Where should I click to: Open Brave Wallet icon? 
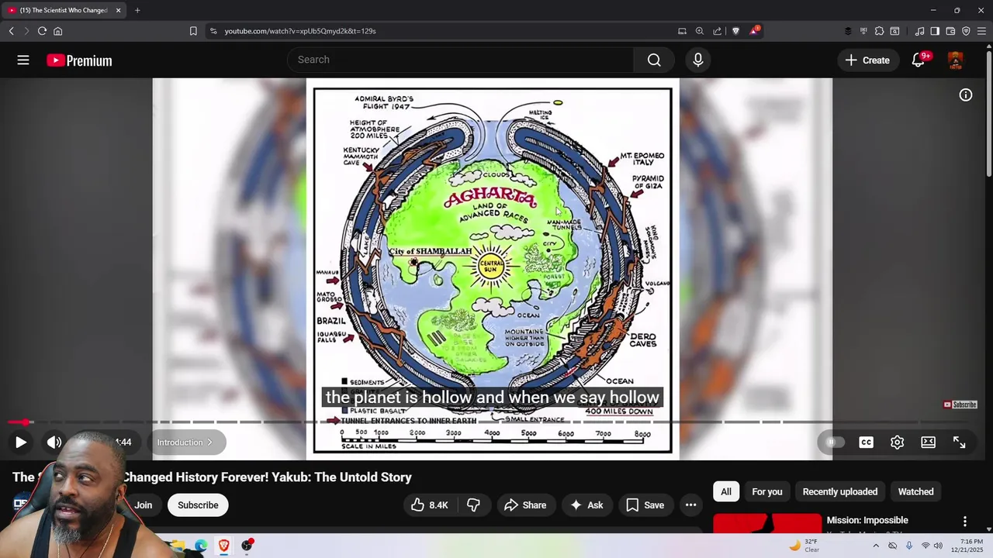(x=950, y=31)
